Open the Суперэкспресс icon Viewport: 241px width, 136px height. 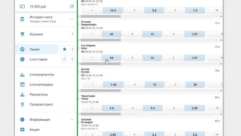pyautogui.click(x=22, y=104)
